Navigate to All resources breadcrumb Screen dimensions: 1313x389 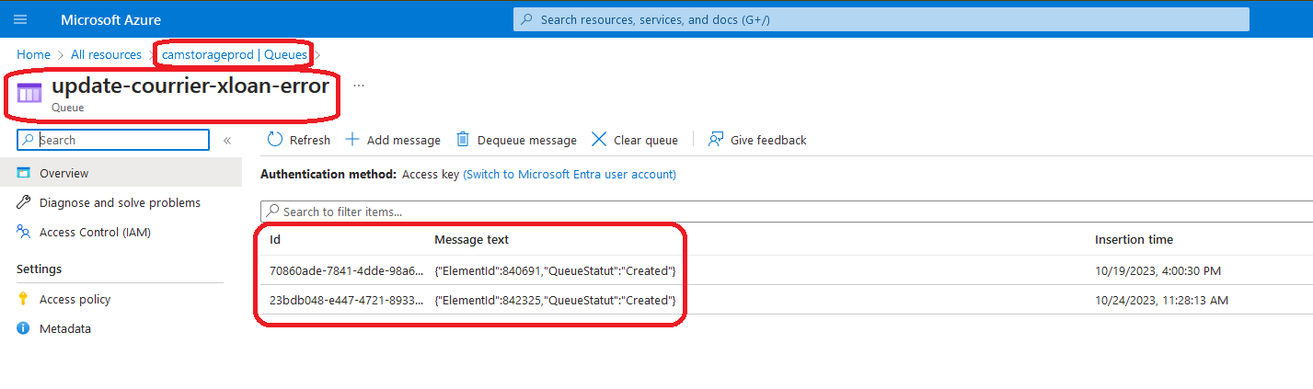coord(106,54)
